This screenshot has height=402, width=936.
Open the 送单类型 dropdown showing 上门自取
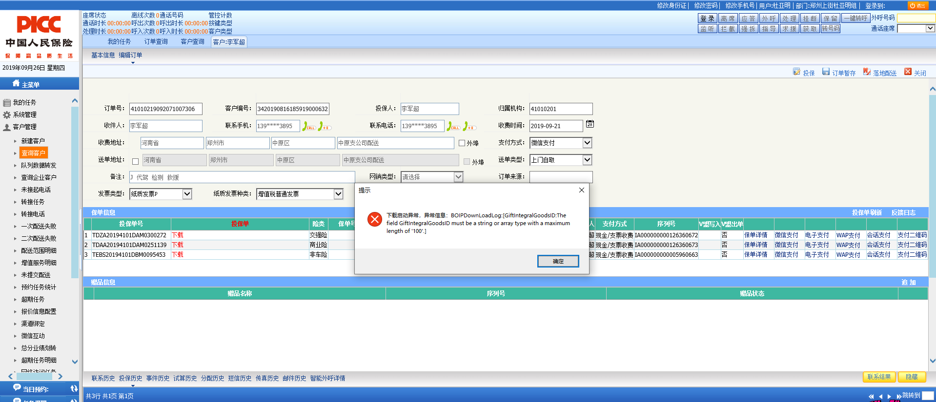(x=561, y=160)
